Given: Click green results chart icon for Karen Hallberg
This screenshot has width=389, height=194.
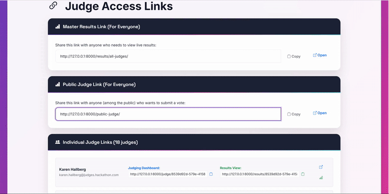Looking at the screenshot, I should click(321, 178).
